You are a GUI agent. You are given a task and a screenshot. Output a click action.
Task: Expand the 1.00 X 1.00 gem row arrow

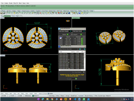(x=82, y=38)
